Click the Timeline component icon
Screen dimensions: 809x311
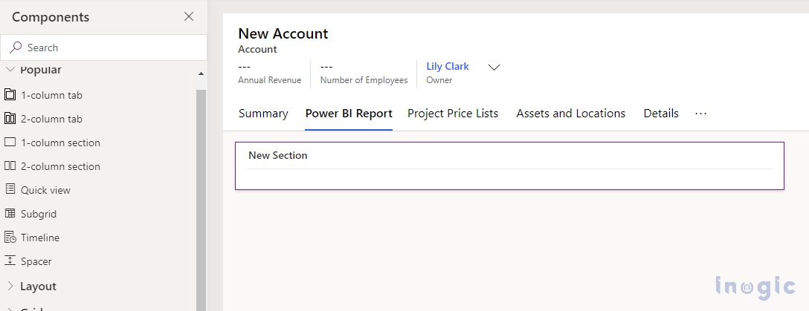pyautogui.click(x=10, y=237)
